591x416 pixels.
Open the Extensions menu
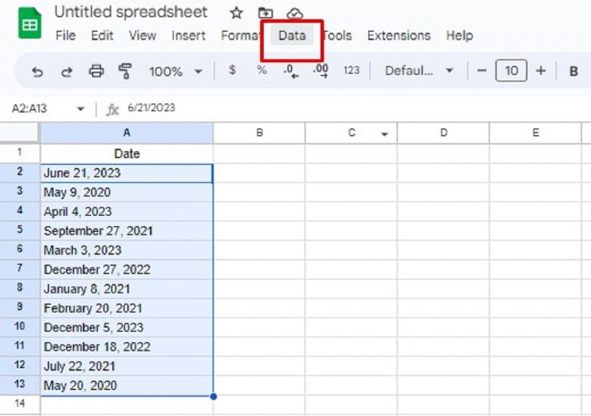point(399,35)
